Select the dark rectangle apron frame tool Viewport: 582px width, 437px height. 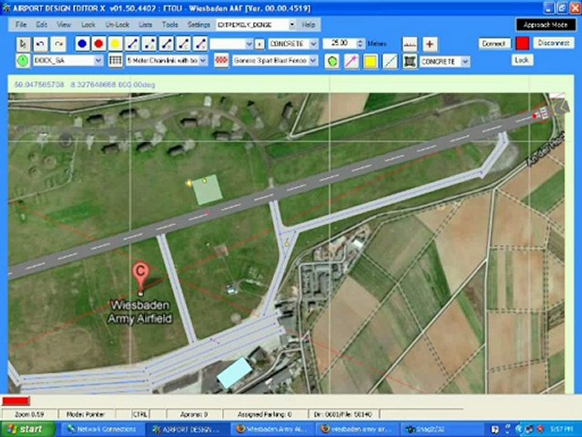coord(410,61)
